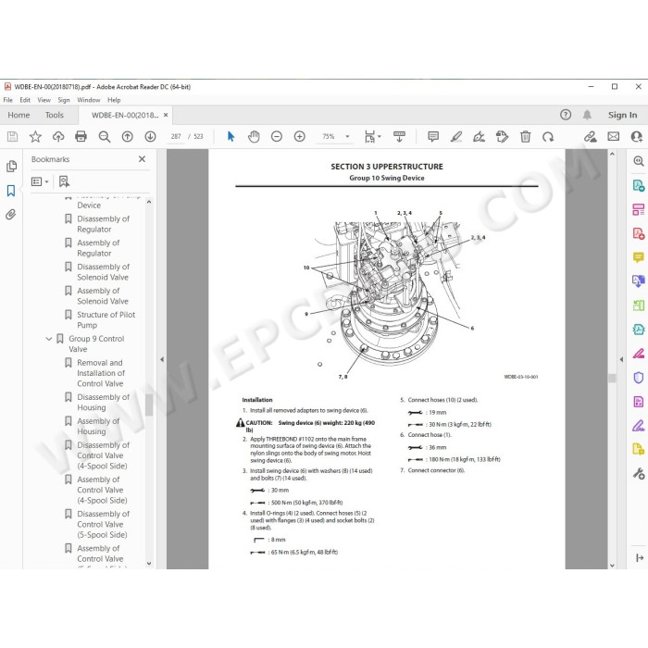648x648 pixels.
Task: Click the upload to cloud icon
Action: [58, 136]
